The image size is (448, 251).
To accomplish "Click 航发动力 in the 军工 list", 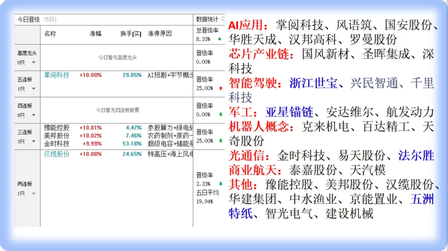I will point(410,112).
